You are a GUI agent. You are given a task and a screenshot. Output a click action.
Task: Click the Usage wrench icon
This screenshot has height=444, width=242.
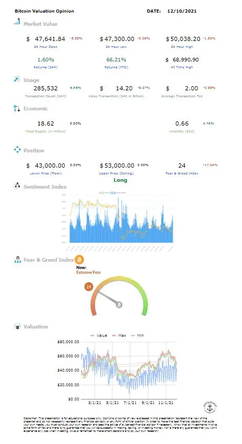tap(17, 79)
